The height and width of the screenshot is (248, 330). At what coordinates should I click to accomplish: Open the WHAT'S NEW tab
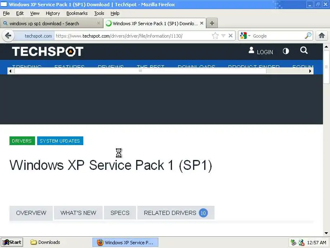point(78,213)
